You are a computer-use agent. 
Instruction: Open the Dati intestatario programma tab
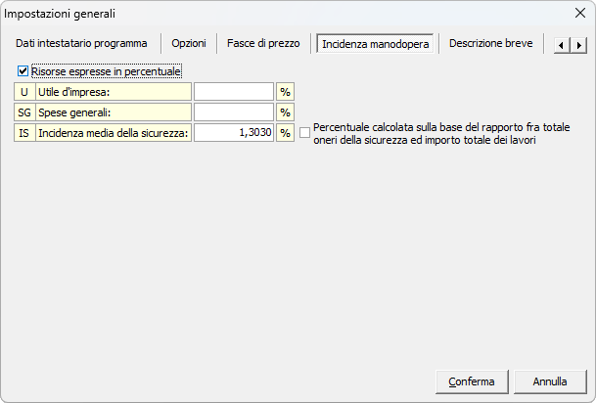point(81,44)
